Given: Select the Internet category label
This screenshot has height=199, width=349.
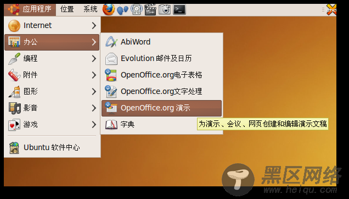Looking at the screenshot, I should [x=38, y=25].
